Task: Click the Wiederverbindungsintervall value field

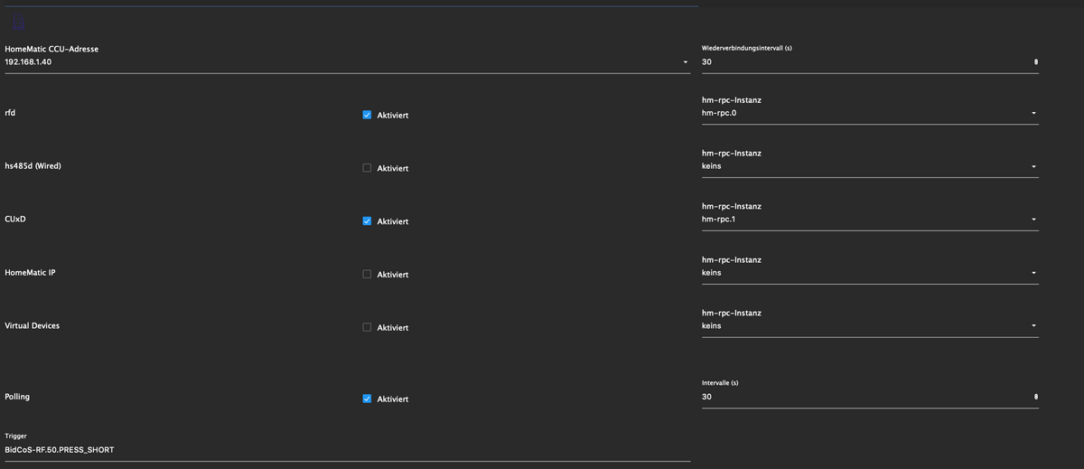Action: 858,62
